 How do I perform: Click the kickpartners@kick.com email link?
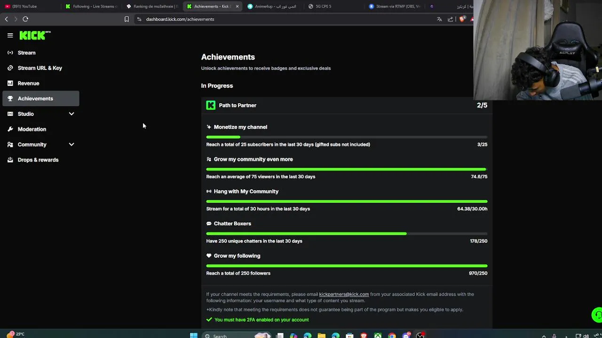tap(344, 294)
